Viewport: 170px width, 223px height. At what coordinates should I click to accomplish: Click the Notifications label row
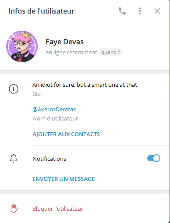tap(85, 159)
